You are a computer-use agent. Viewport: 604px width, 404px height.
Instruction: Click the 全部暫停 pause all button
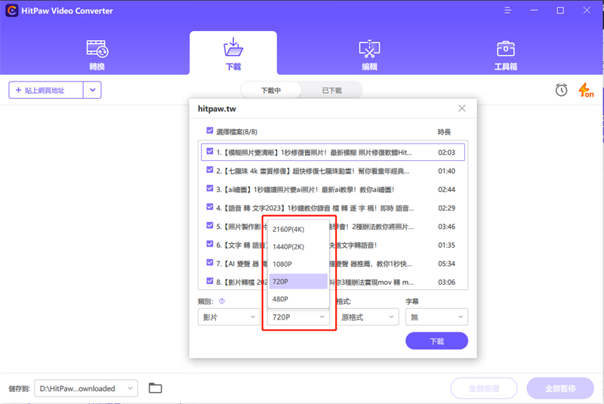560,388
